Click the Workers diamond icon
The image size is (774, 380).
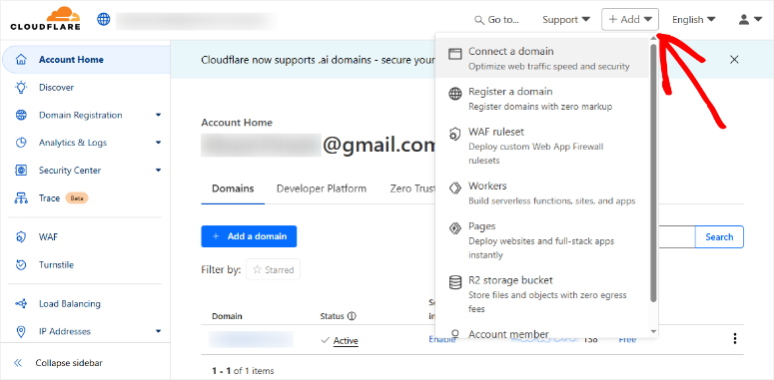[454, 189]
